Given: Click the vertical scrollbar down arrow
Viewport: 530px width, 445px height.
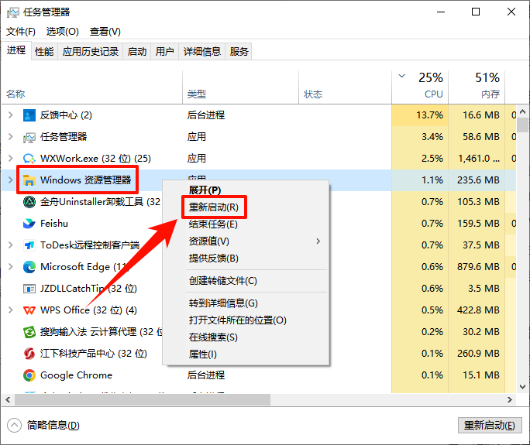Looking at the screenshot, I should (x=522, y=387).
